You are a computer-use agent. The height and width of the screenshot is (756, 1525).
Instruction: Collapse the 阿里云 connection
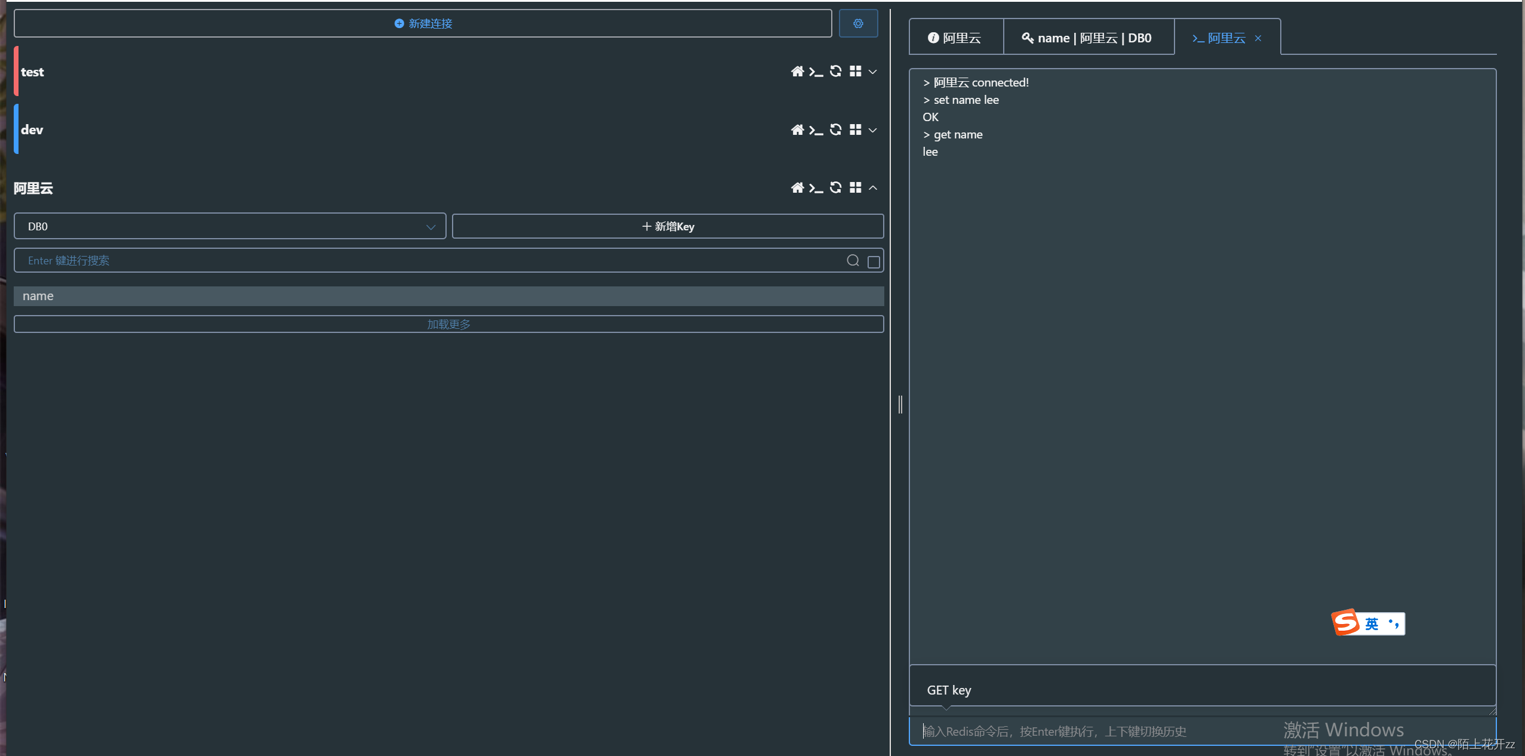point(873,187)
